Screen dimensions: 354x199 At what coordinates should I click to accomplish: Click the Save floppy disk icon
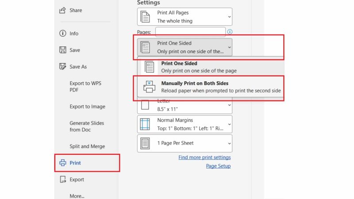point(62,50)
